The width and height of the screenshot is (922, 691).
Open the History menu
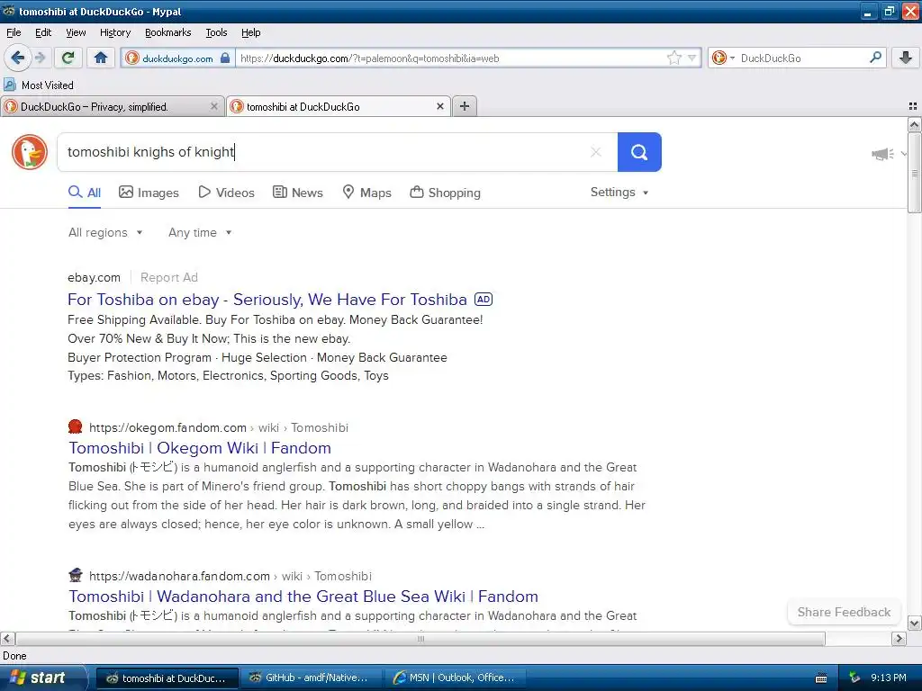114,32
